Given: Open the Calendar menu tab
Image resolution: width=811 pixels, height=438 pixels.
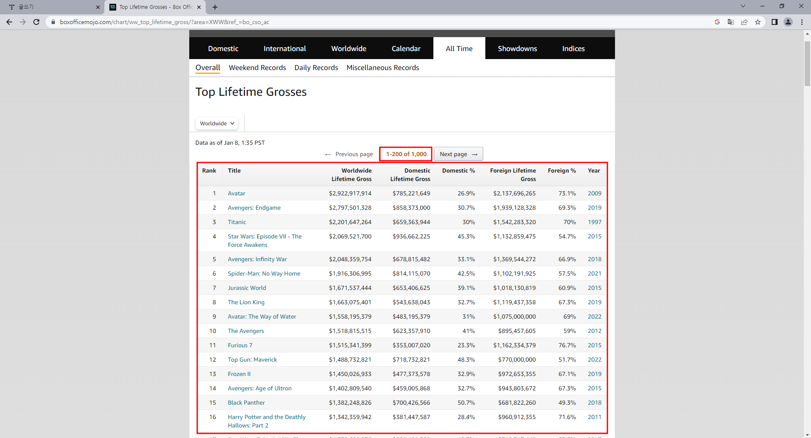Looking at the screenshot, I should click(406, 49).
